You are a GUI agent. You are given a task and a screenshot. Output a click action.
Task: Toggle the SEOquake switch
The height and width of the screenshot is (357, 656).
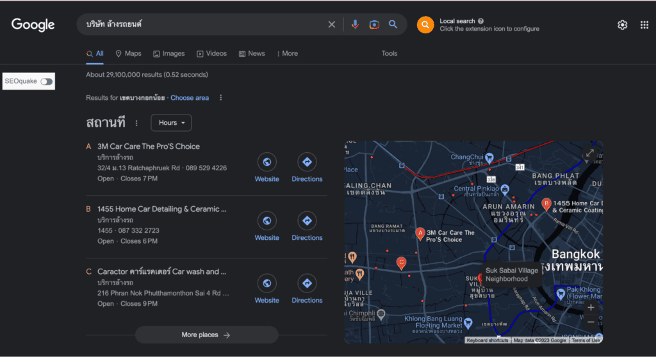pos(46,81)
